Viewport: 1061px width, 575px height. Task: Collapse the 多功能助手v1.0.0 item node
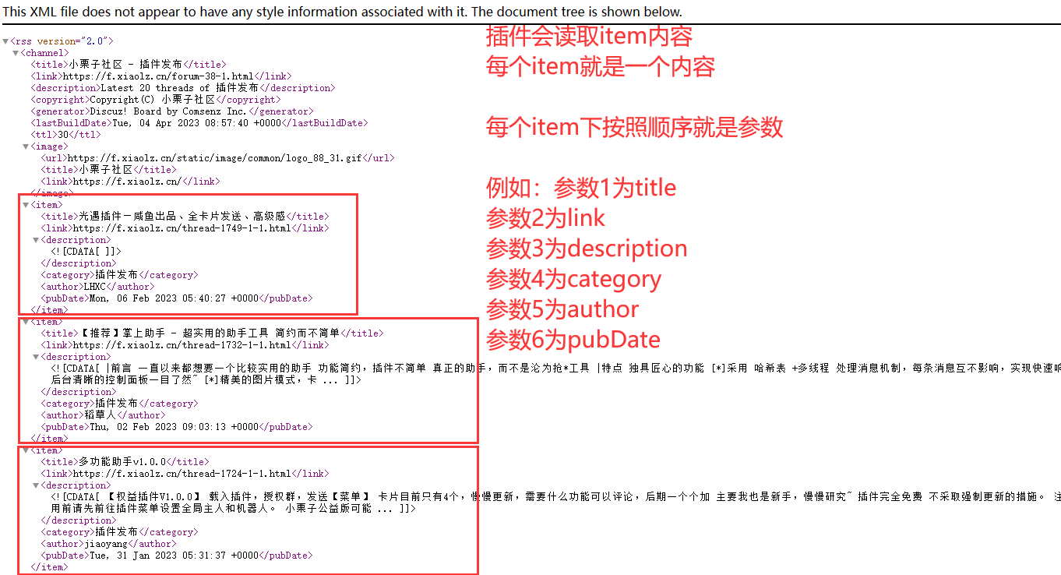coord(26,450)
